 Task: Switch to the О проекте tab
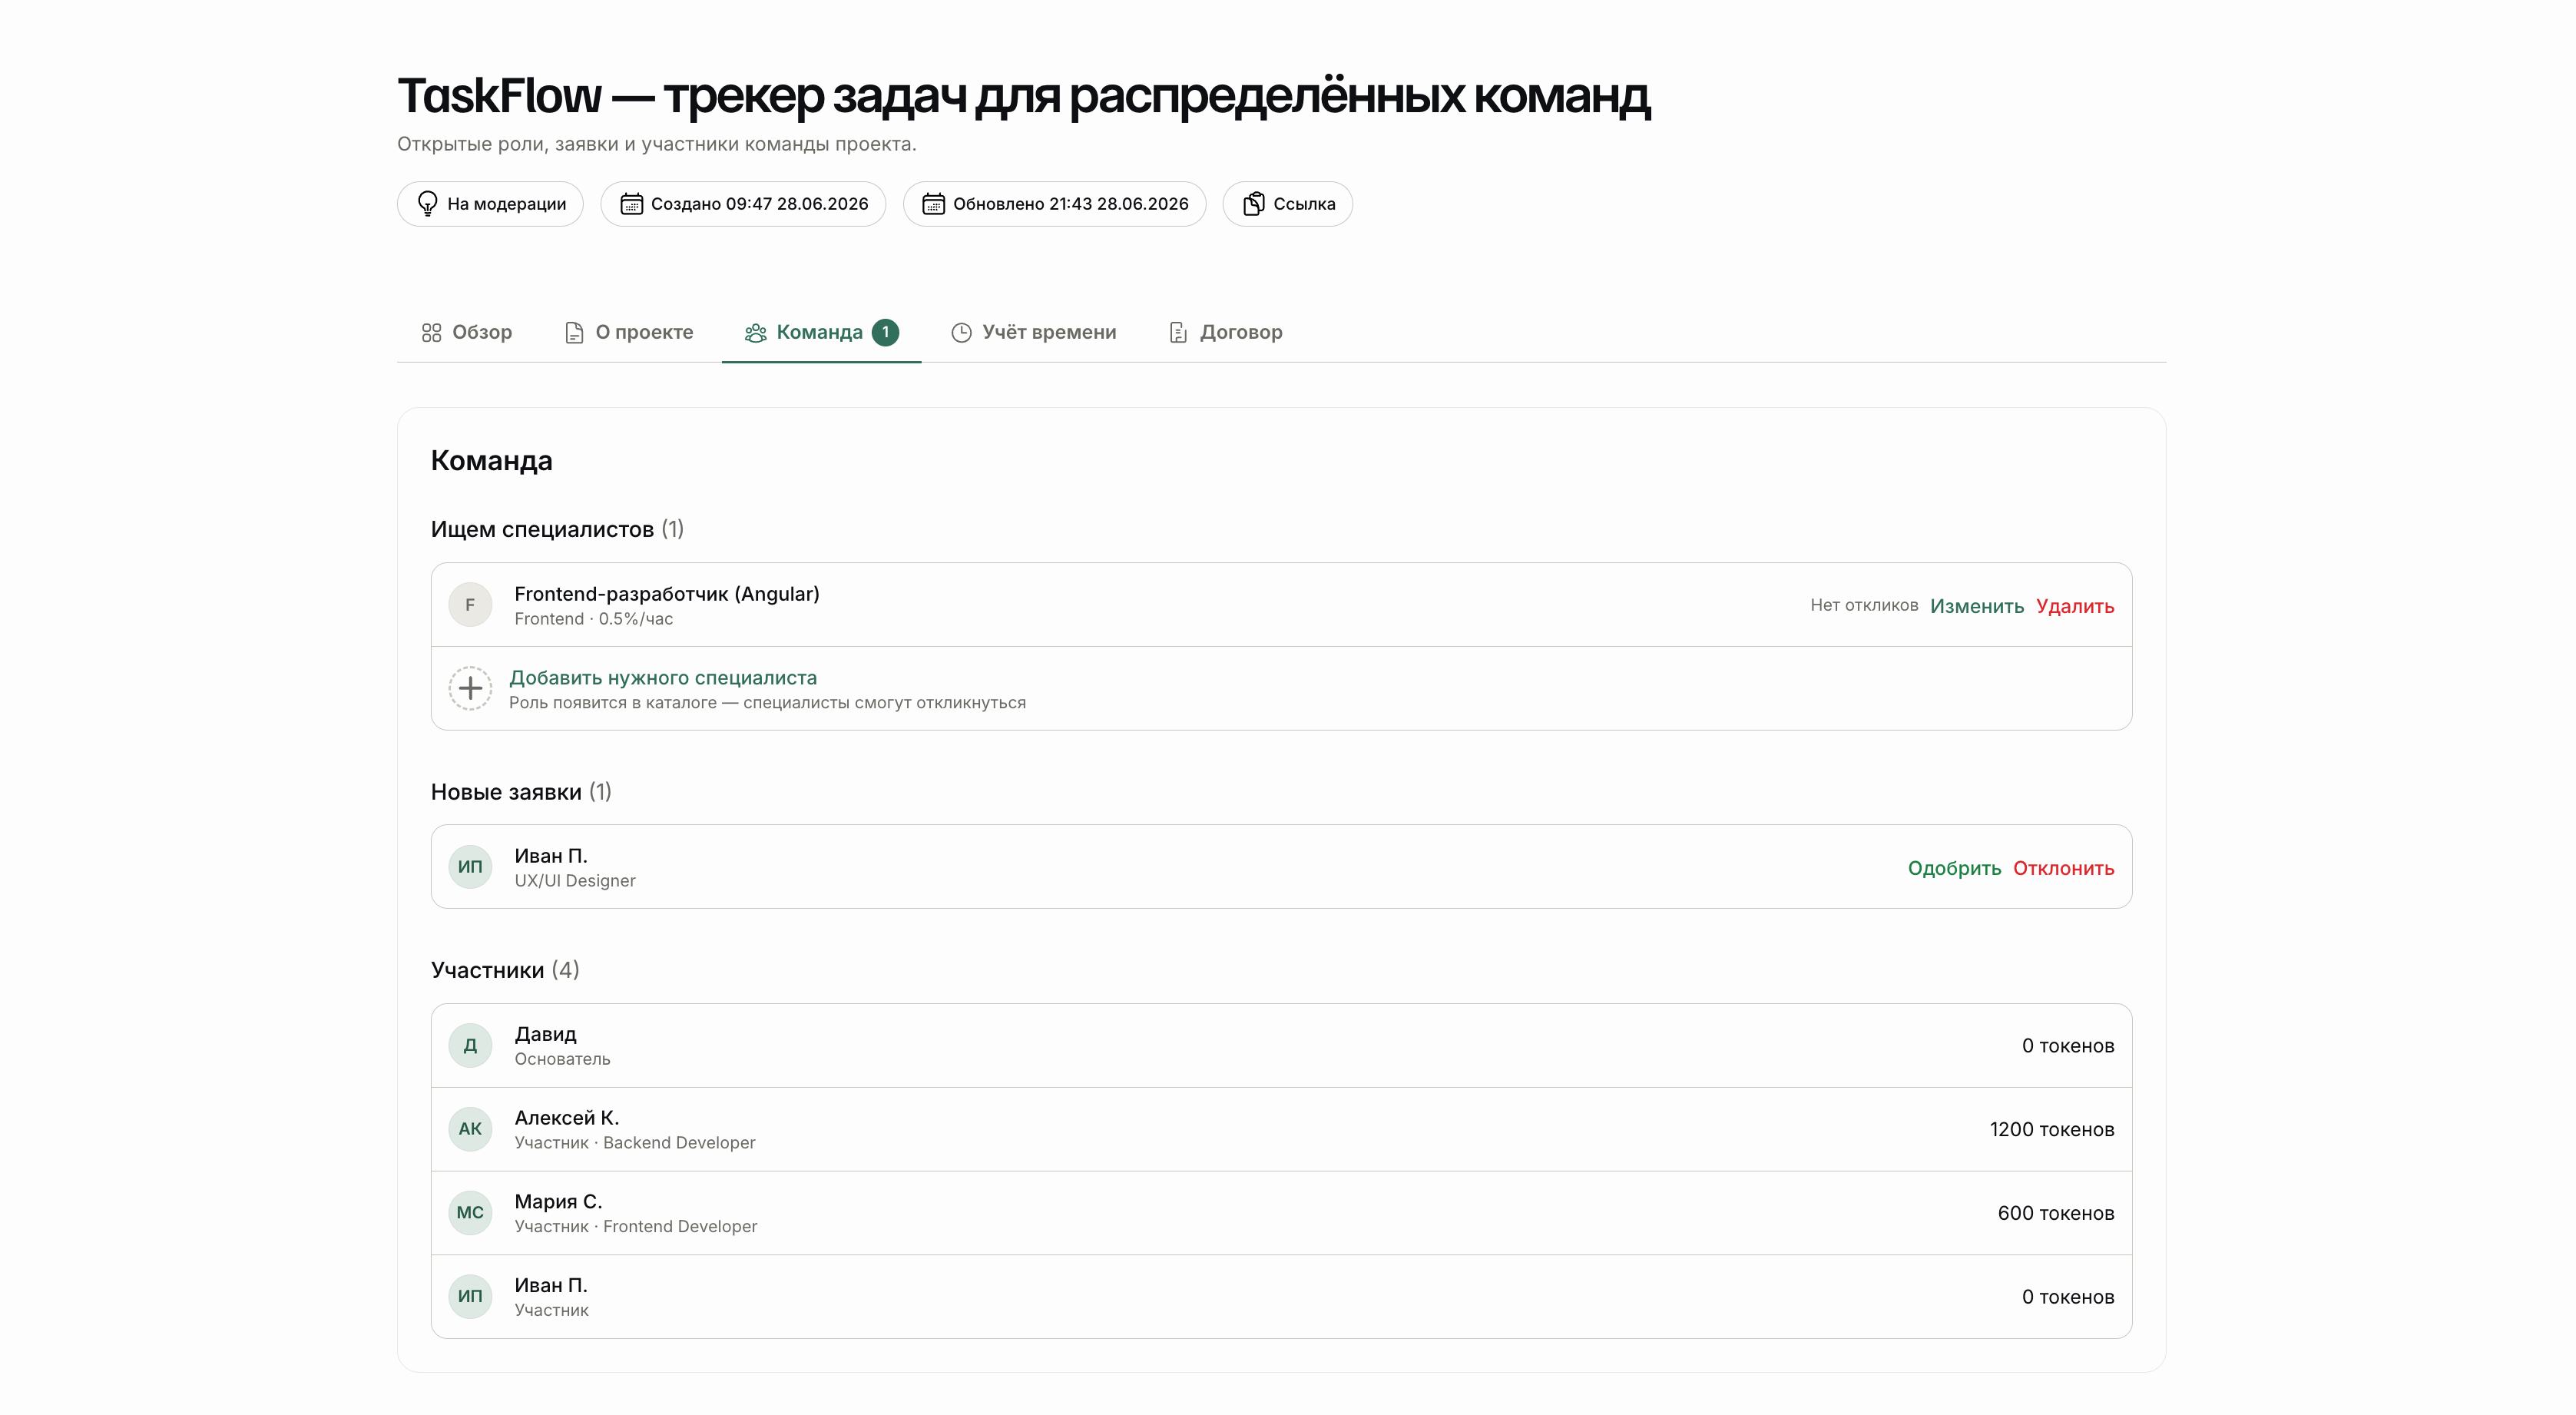(629, 333)
